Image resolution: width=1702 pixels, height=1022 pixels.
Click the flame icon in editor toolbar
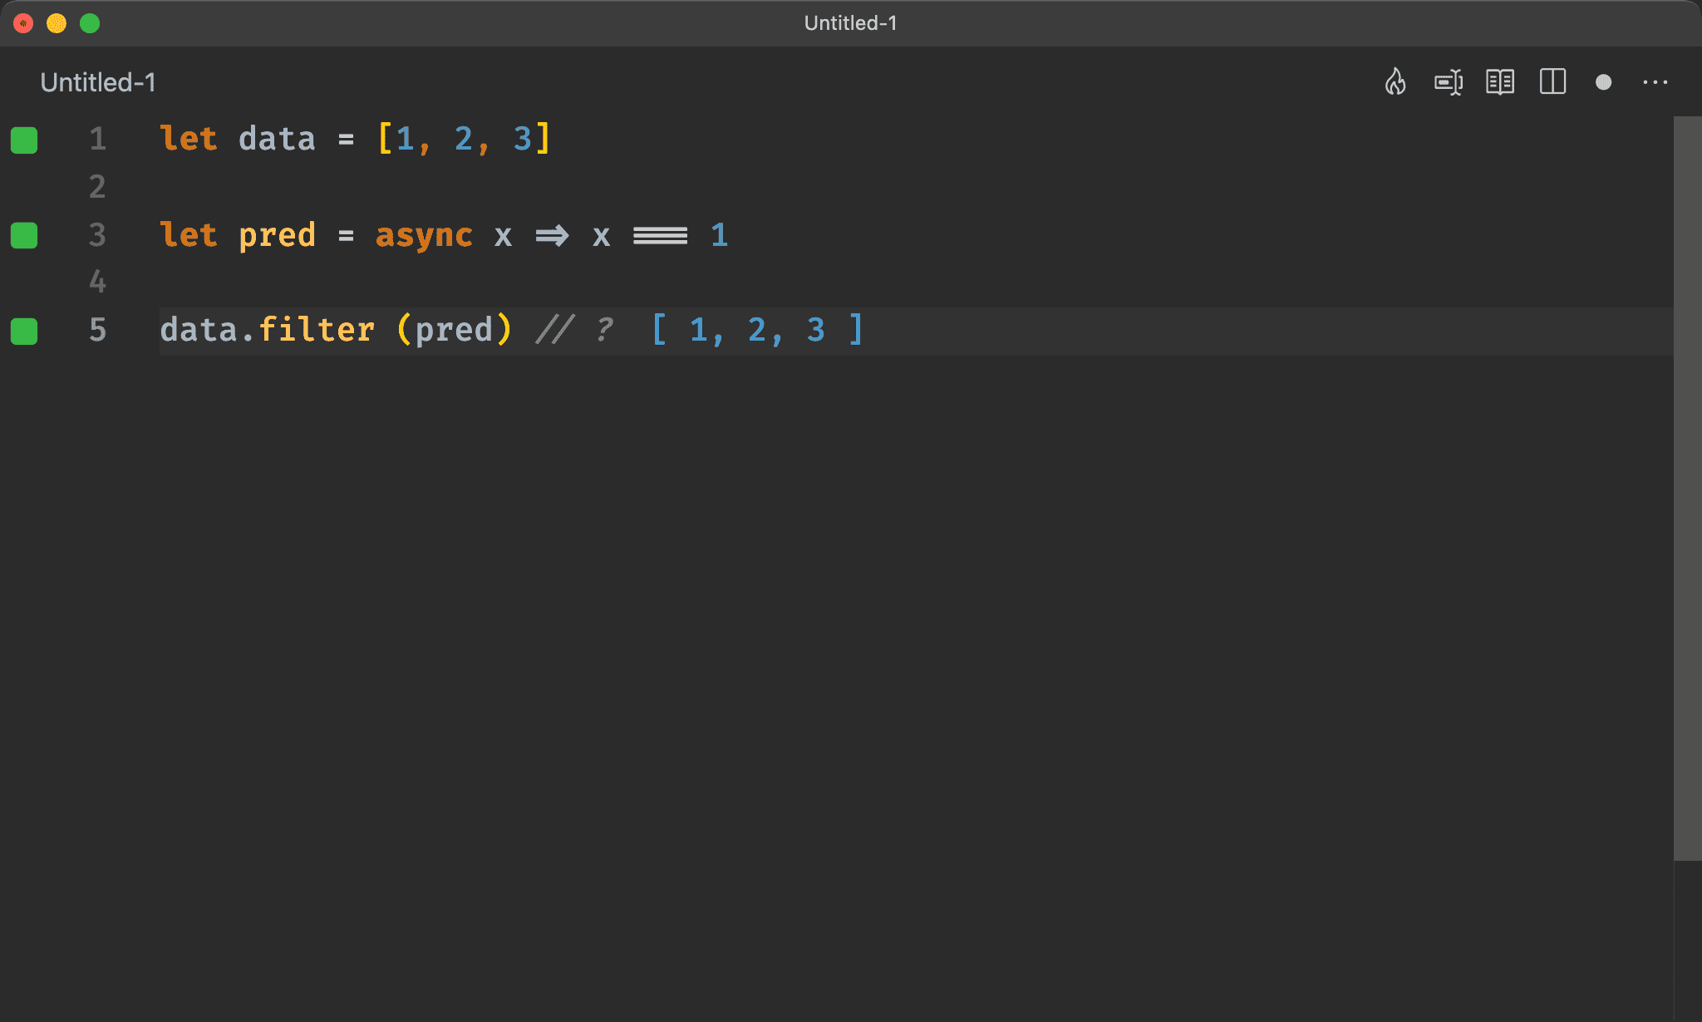[x=1395, y=82]
